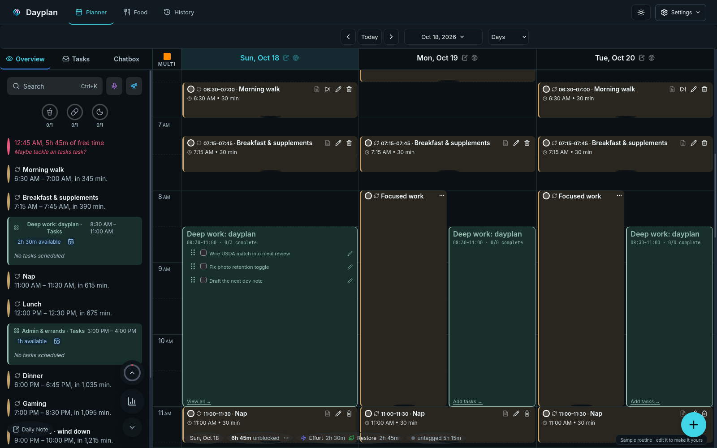The image size is (717, 448).
Task: Check 'Draft the next dev note' task
Action: coord(203,280)
